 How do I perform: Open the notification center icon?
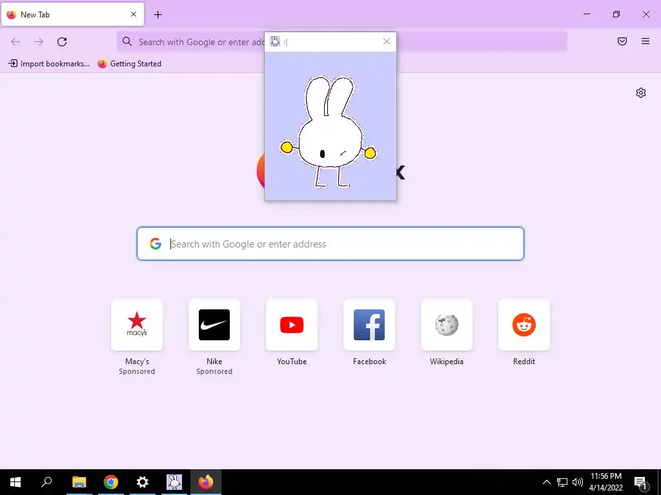coord(641,483)
